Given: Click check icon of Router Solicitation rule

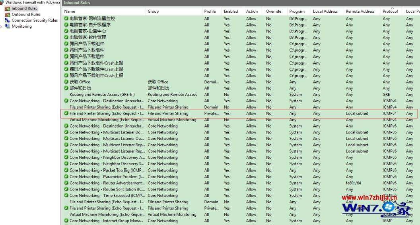Looking at the screenshot, I should pyautogui.click(x=66, y=189).
